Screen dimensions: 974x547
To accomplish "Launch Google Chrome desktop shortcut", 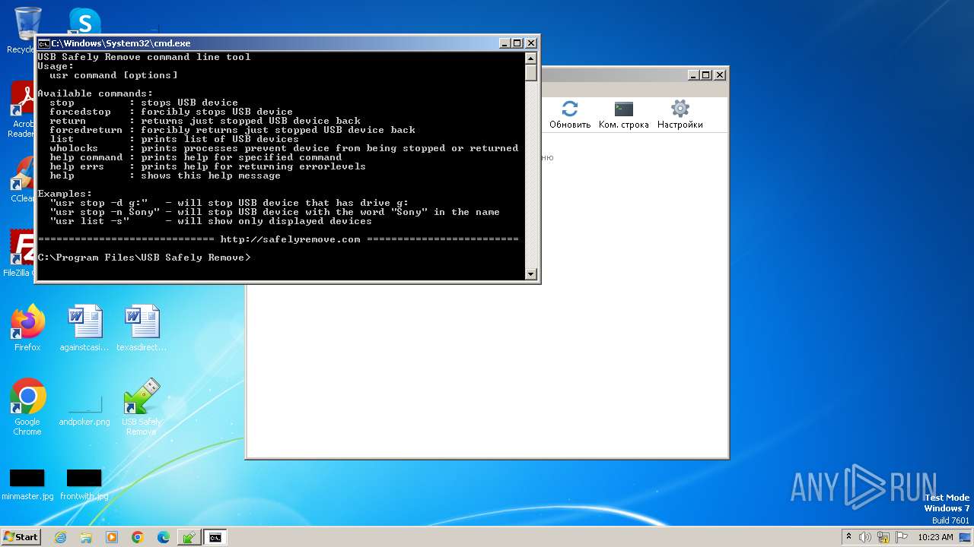I will (27, 406).
